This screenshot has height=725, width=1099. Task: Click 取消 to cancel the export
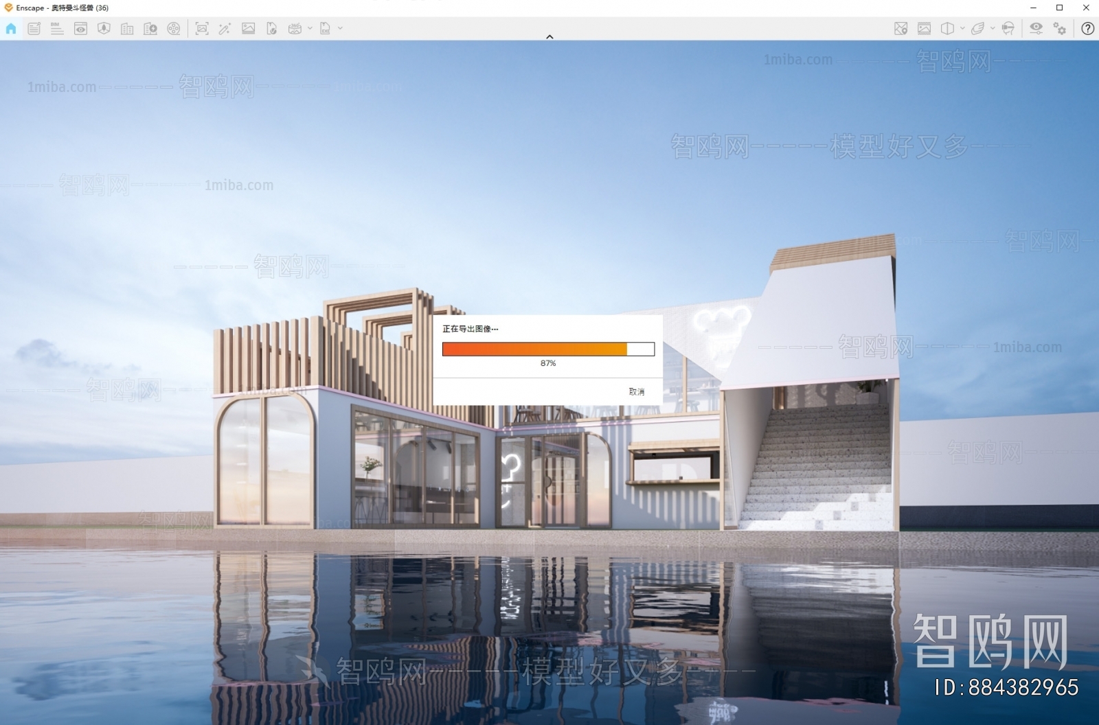pyautogui.click(x=636, y=391)
